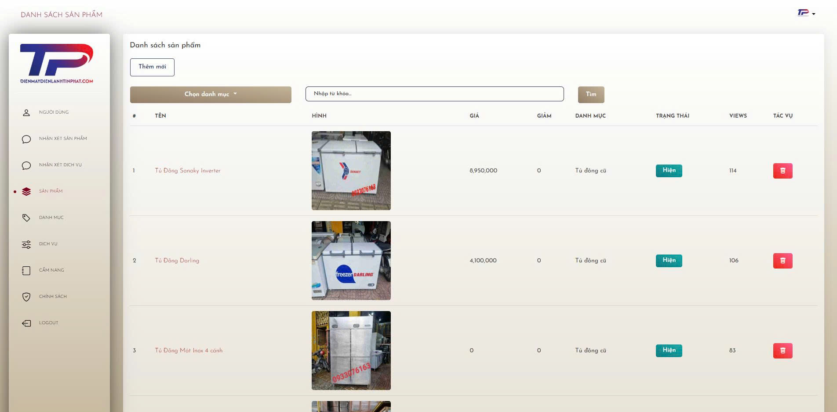
Task: Click the user icon for Người Dùng
Action: pos(26,113)
